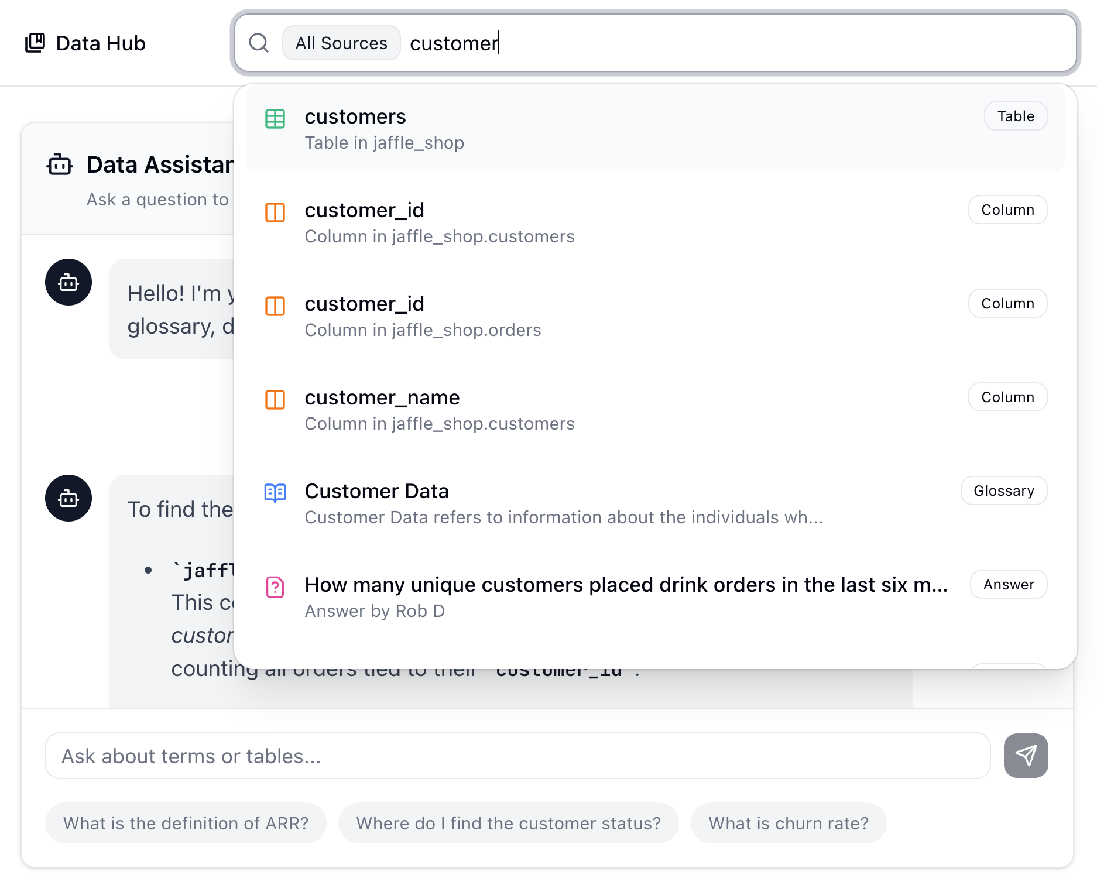This screenshot has width=1097, height=885.
Task: Click the column icon beside customer_name
Action: coord(275,400)
